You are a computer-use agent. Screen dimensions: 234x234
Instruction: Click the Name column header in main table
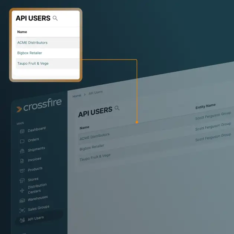coord(84,127)
